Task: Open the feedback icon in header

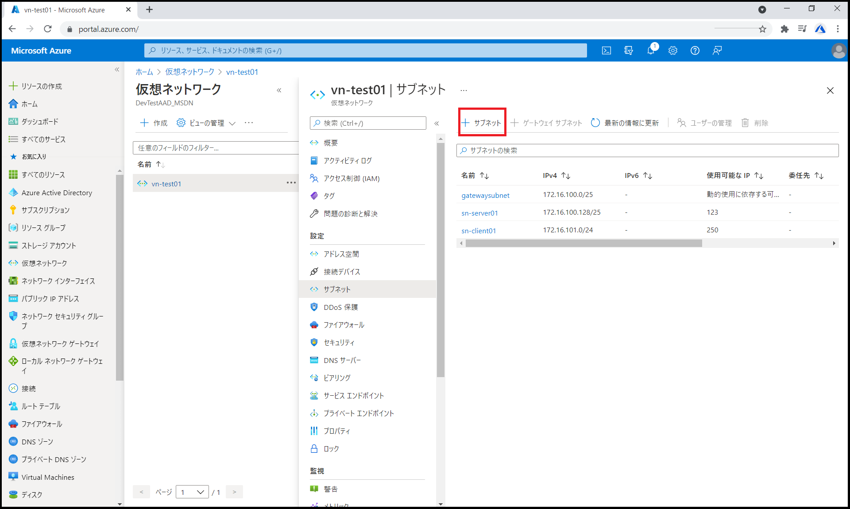Action: (x=717, y=50)
